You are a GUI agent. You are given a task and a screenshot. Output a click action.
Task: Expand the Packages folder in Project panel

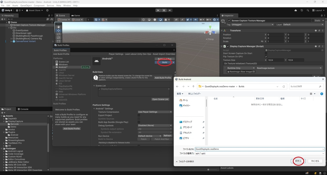pos(2,148)
